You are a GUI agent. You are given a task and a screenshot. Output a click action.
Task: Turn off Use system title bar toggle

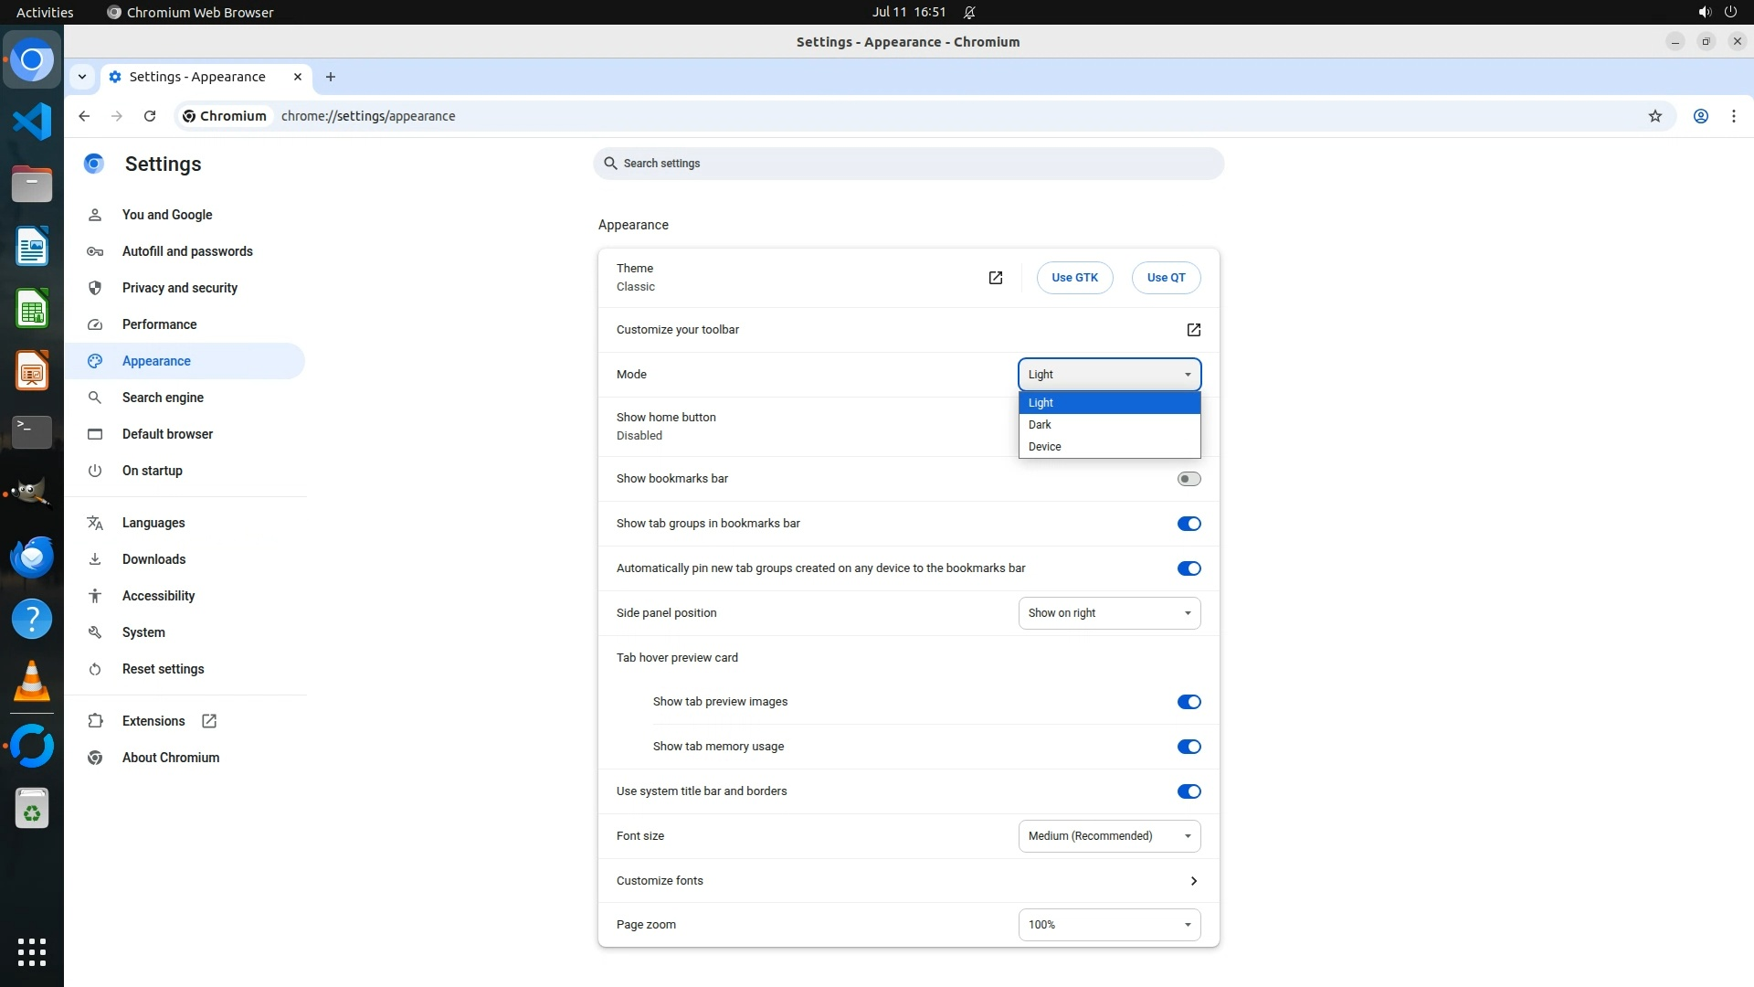click(1189, 791)
